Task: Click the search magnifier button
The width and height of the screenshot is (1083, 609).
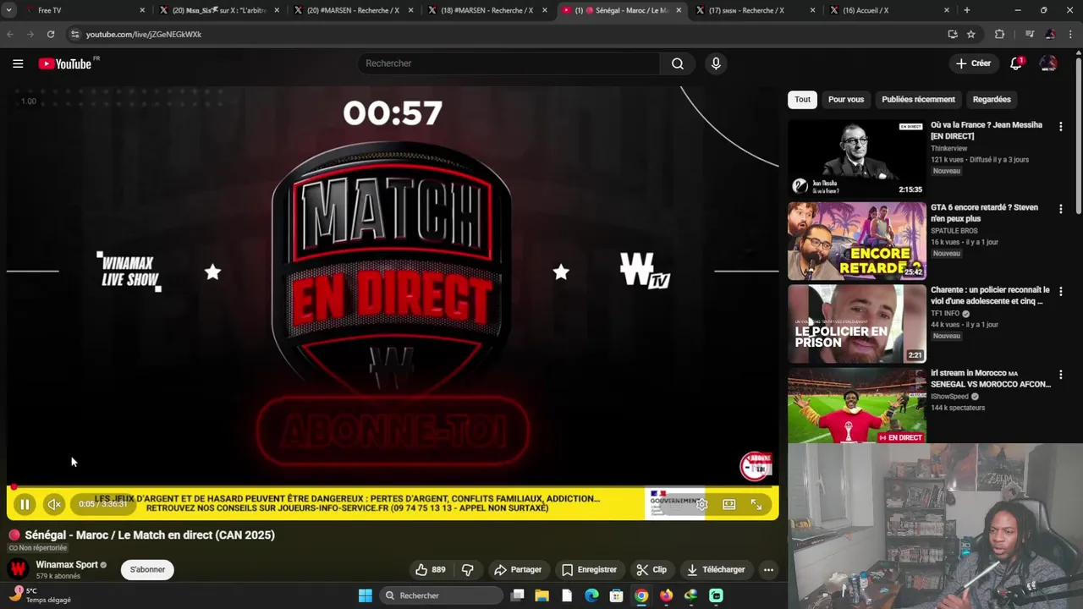Action: pos(678,63)
